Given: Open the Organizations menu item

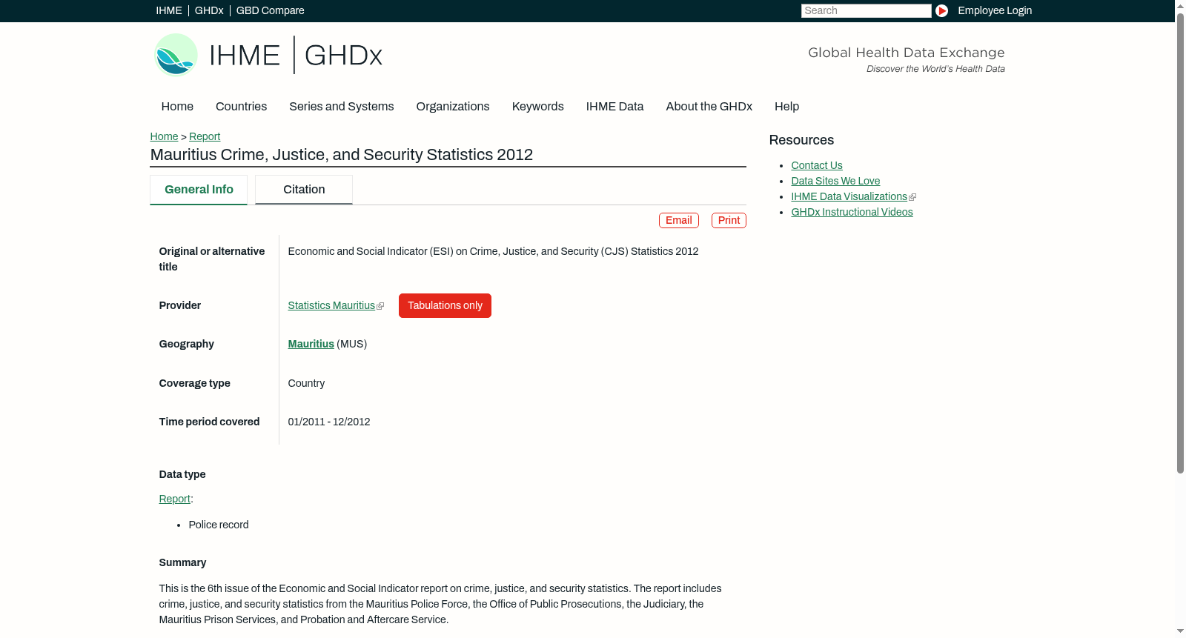Looking at the screenshot, I should (453, 107).
